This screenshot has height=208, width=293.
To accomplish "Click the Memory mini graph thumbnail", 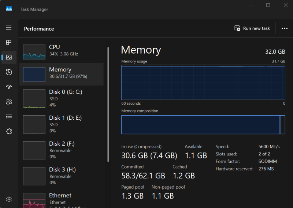I will click(34, 74).
